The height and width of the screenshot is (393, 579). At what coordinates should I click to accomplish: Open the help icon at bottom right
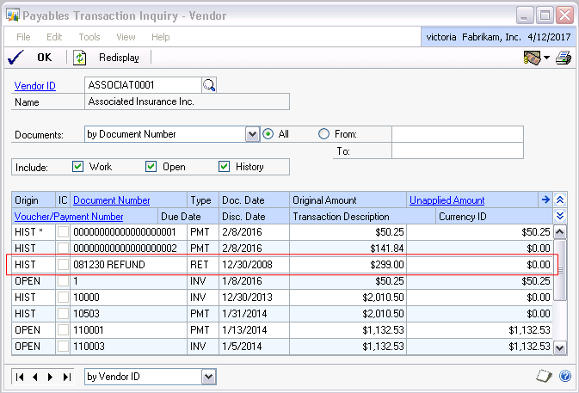pyautogui.click(x=564, y=376)
